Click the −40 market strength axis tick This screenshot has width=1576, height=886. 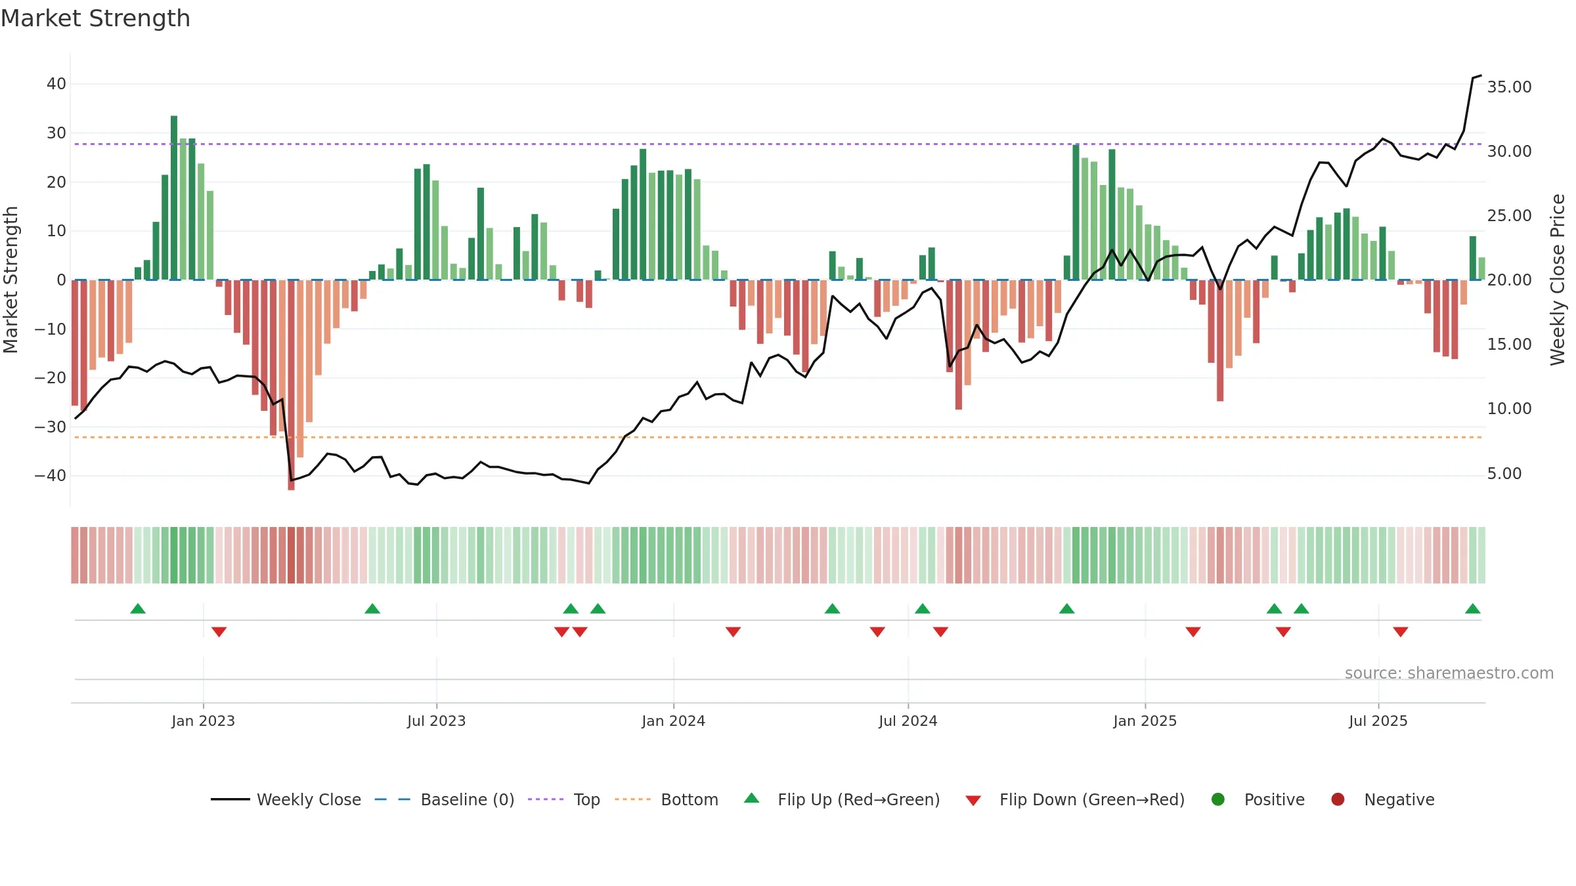(x=51, y=475)
